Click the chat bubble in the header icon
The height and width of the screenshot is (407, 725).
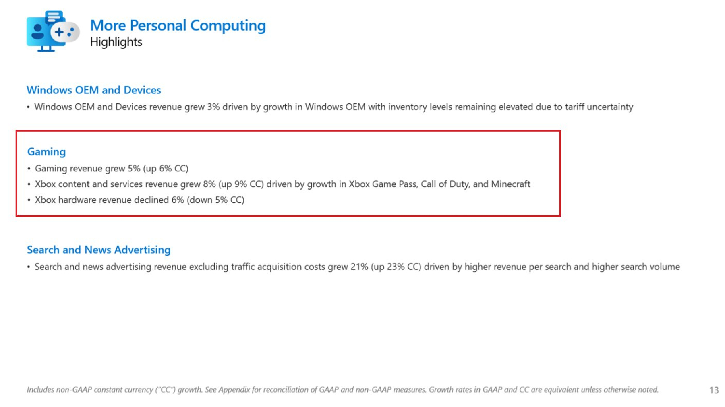[x=54, y=17]
